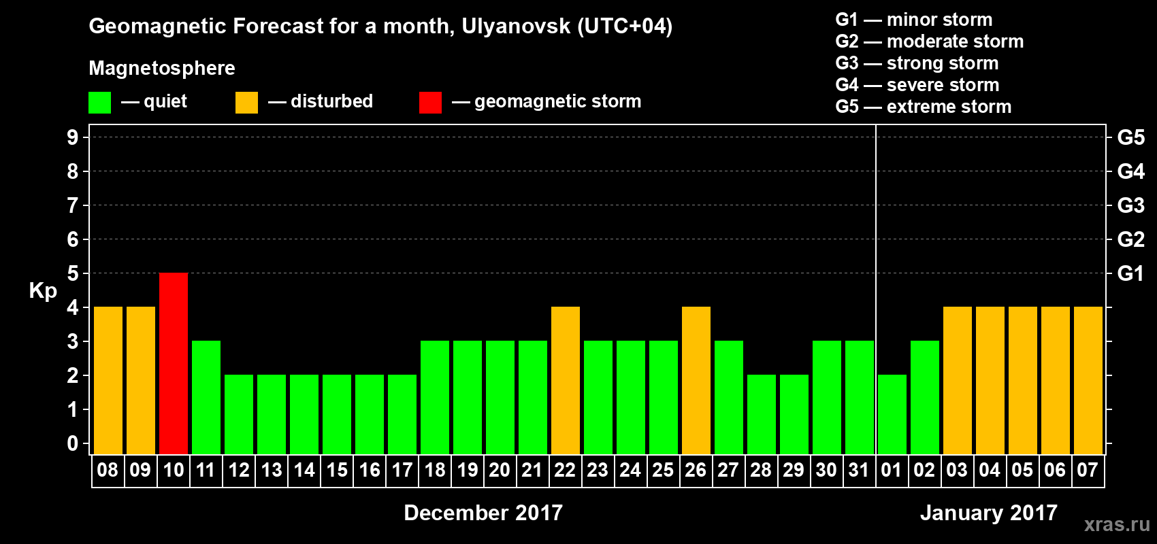The height and width of the screenshot is (544, 1157).
Task: Click the date cell '22' on the x-axis
Action: coord(566,471)
